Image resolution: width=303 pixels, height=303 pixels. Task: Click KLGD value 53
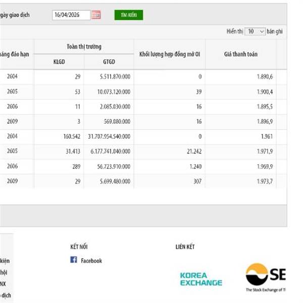77,92
